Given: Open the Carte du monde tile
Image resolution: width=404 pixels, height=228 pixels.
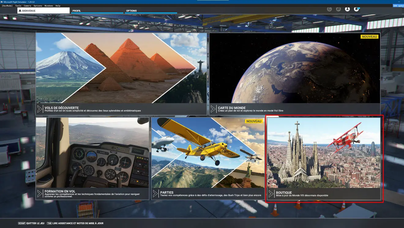Looking at the screenshot, I should click(295, 74).
